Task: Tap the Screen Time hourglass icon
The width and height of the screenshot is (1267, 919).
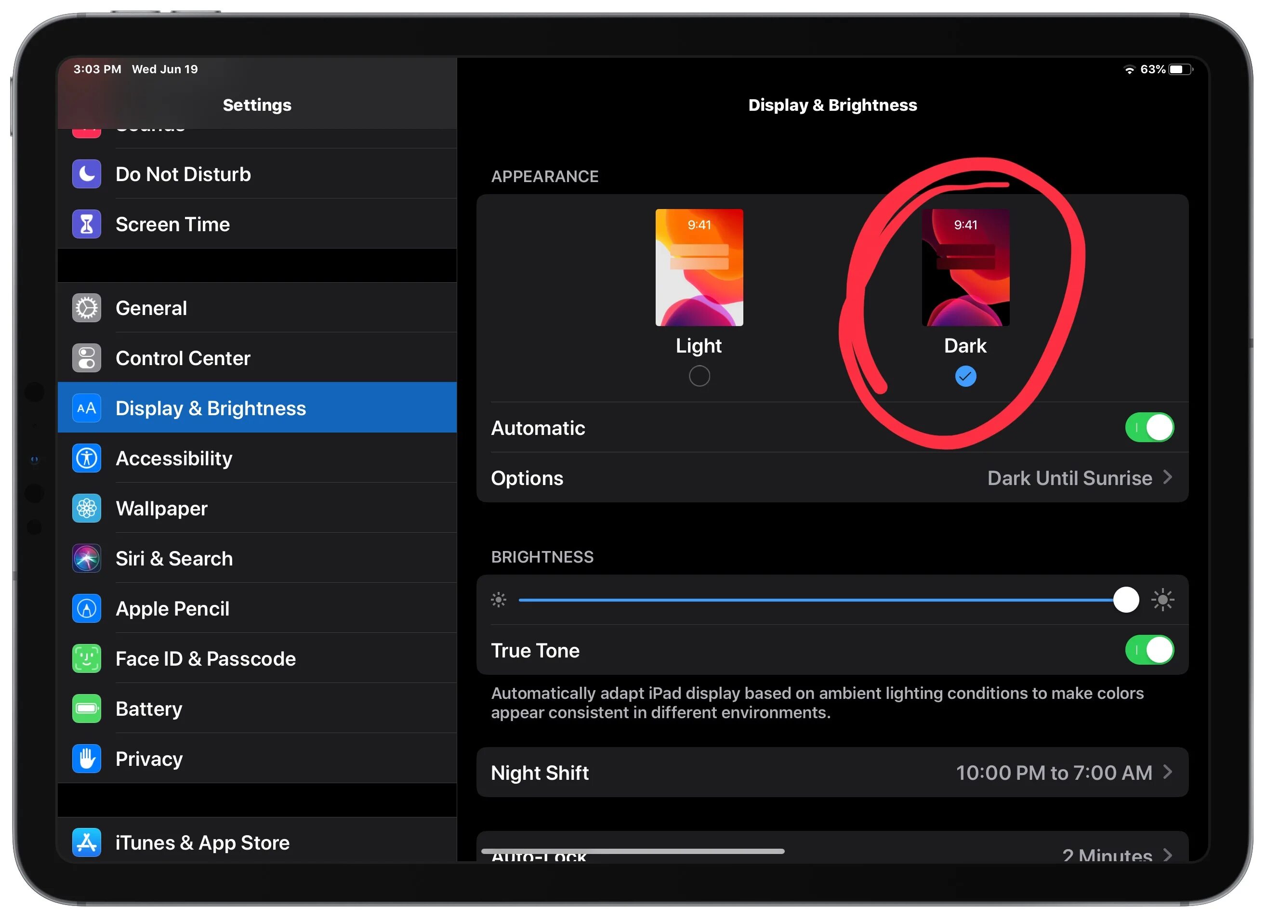Action: (87, 224)
